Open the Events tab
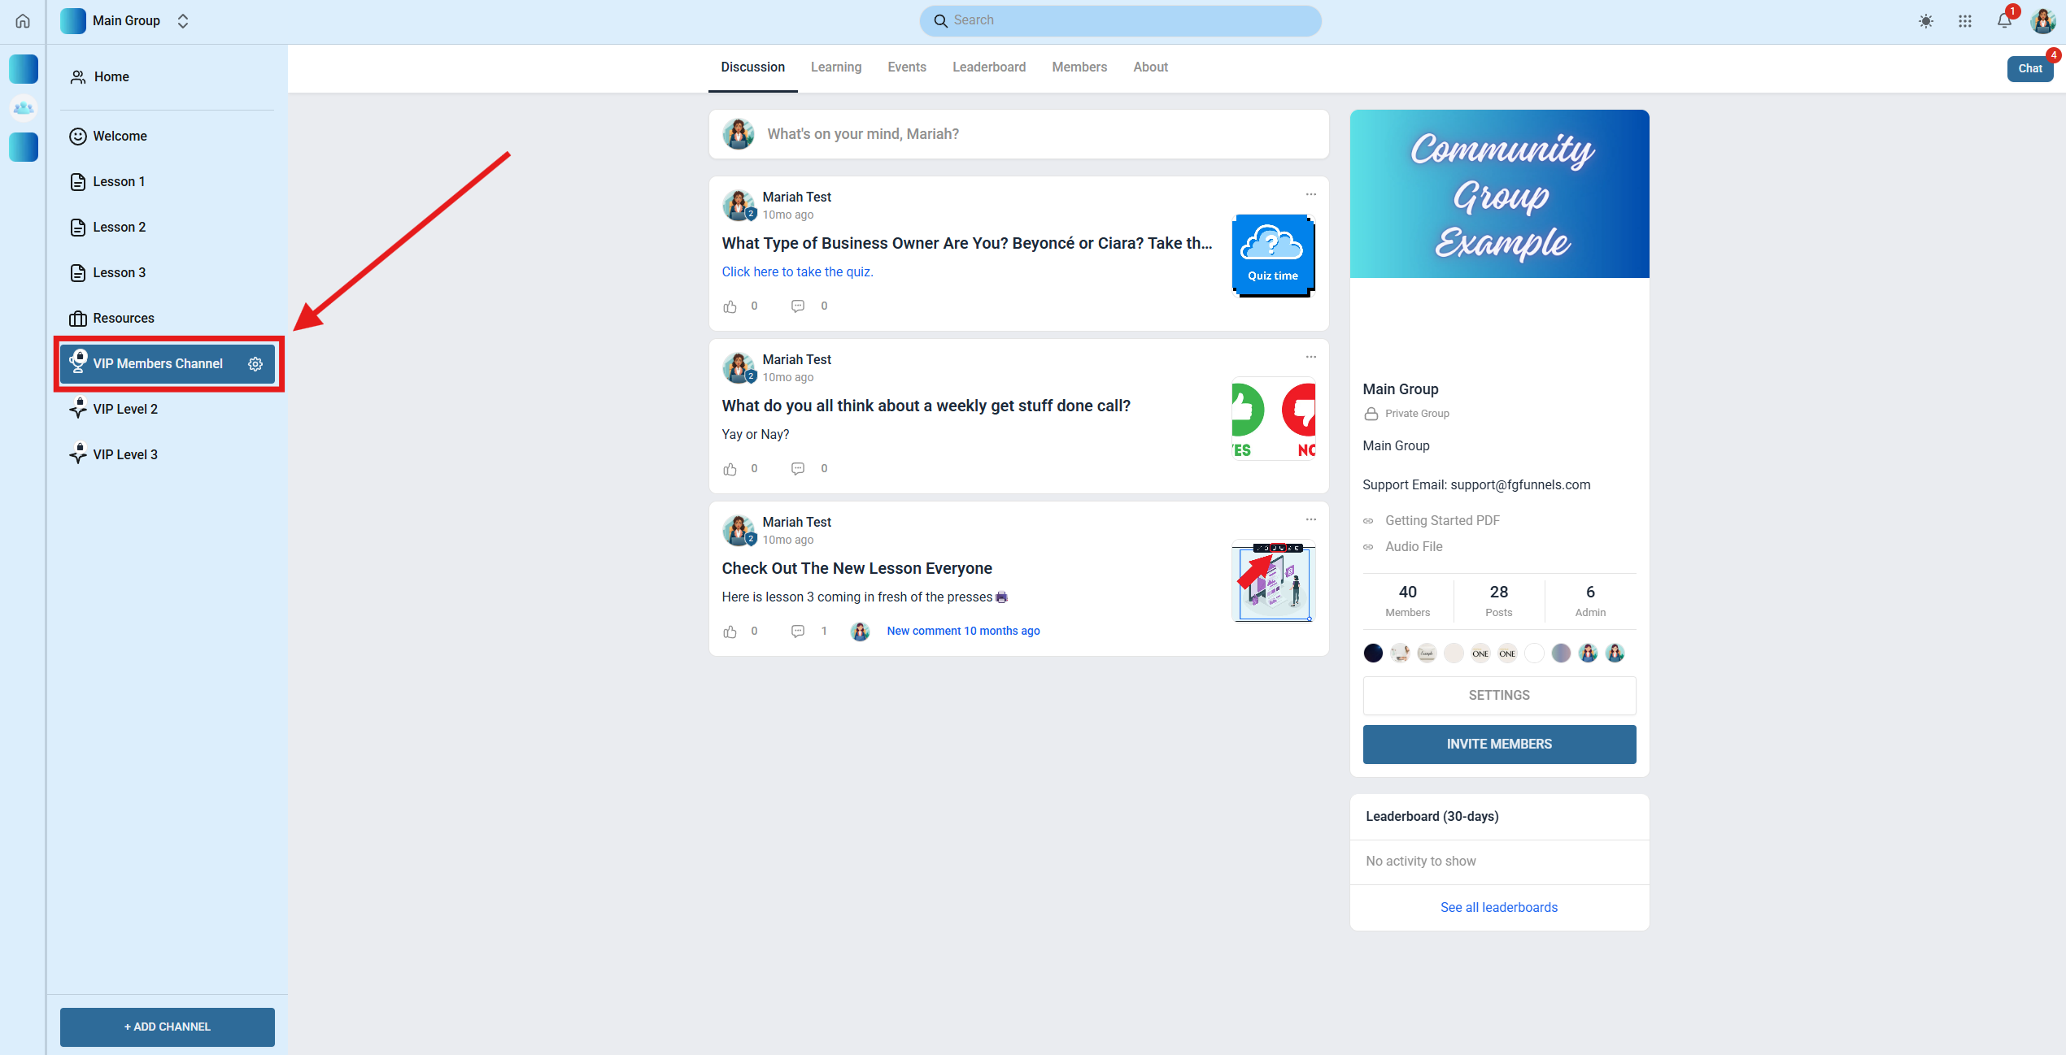The image size is (2066, 1055). click(906, 67)
